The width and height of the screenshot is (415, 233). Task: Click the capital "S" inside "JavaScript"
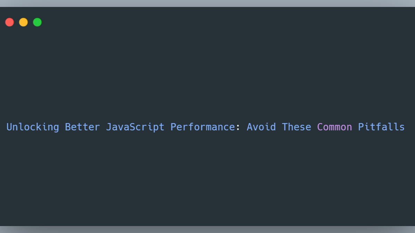[132, 127]
